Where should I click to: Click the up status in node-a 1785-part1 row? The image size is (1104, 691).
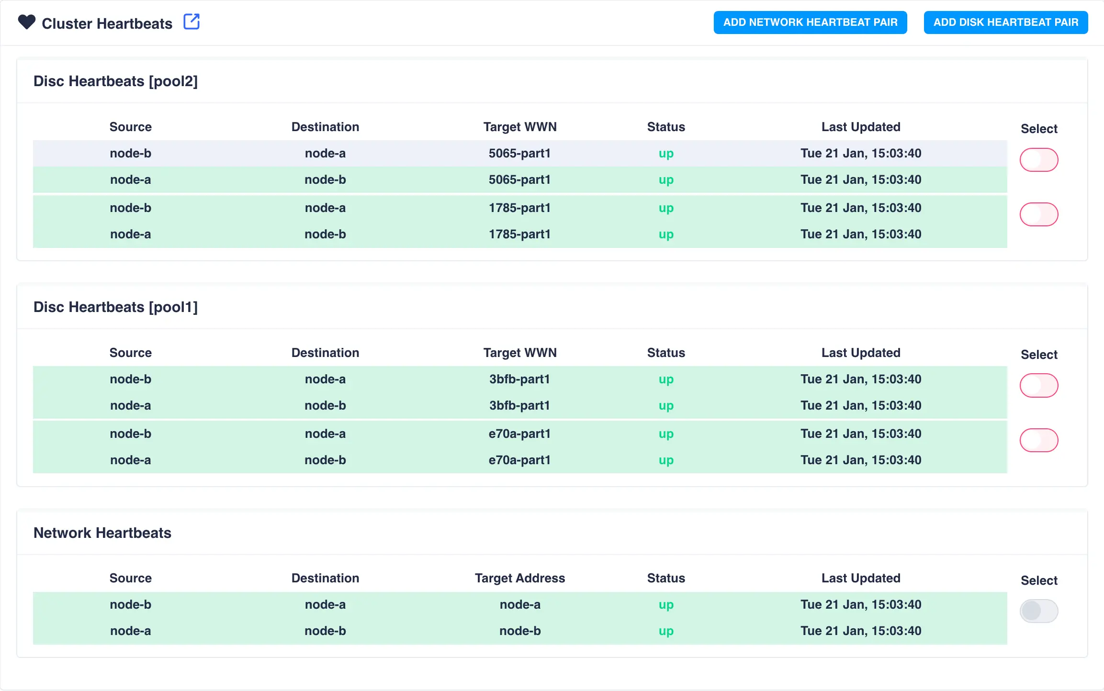(666, 234)
